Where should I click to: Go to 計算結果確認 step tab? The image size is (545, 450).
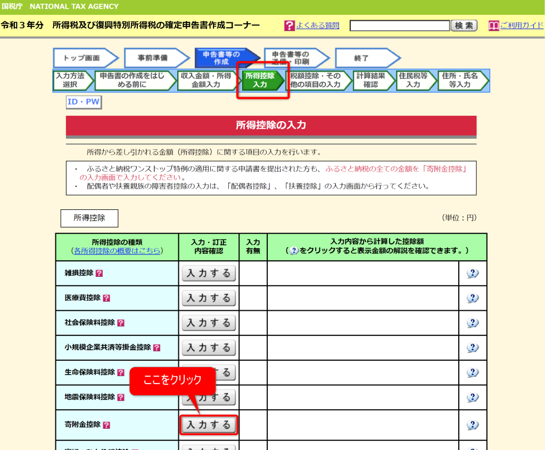pos(370,80)
